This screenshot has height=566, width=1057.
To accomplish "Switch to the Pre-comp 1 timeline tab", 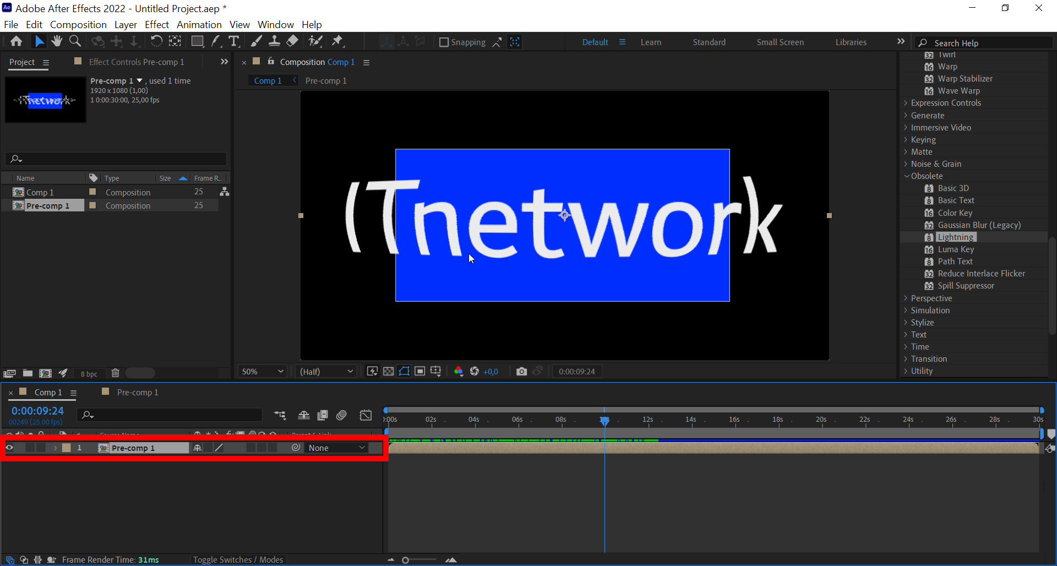I will point(137,392).
